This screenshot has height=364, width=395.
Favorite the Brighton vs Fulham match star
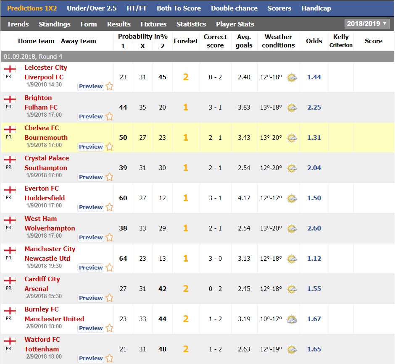pyautogui.click(x=109, y=117)
